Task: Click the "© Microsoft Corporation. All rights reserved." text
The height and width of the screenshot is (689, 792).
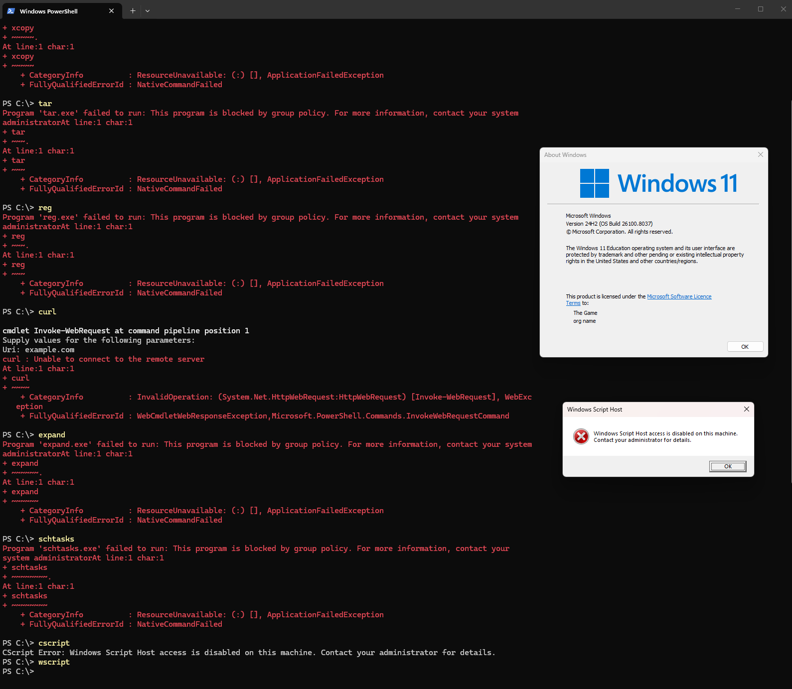Action: click(x=619, y=232)
